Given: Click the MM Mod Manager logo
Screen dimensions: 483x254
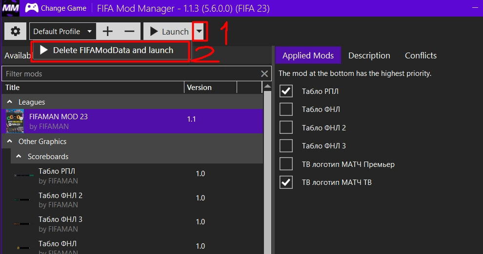Looking at the screenshot, I should point(10,8).
